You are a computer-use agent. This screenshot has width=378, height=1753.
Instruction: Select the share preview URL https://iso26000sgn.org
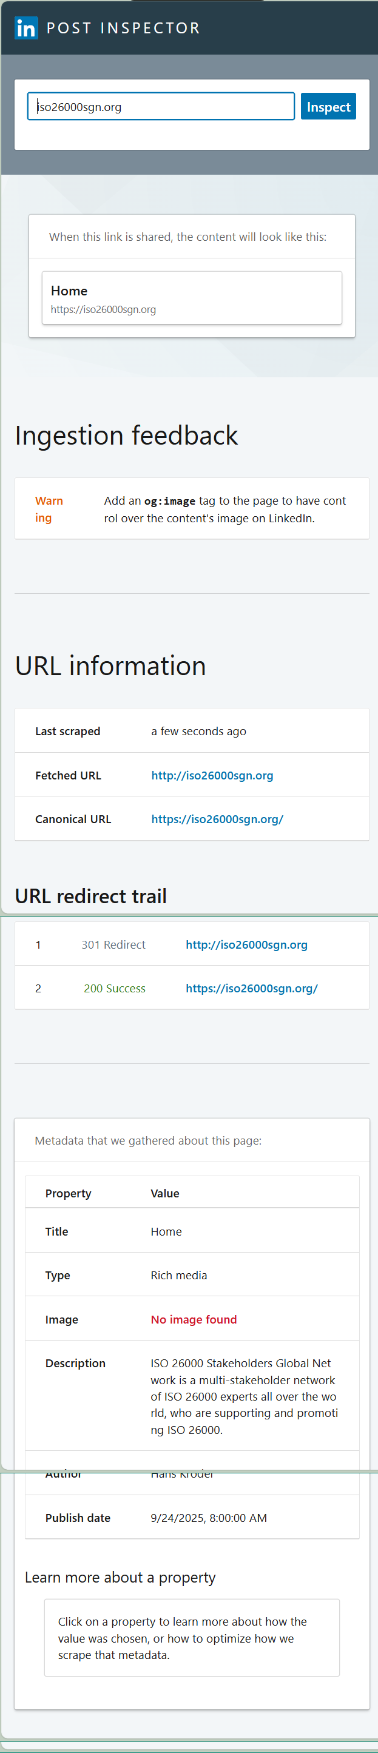pyautogui.click(x=103, y=309)
